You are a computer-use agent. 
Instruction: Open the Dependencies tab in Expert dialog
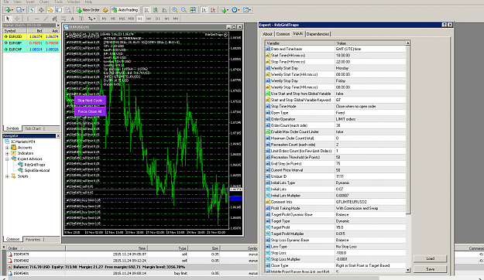[x=318, y=34]
